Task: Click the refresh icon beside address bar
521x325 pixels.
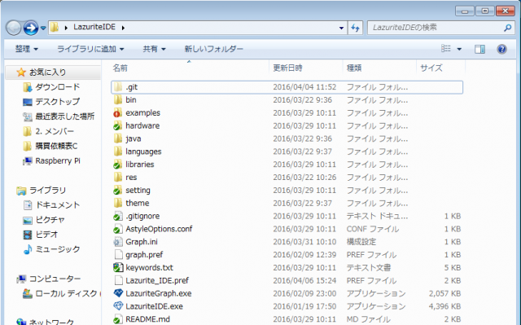Action: (355, 28)
